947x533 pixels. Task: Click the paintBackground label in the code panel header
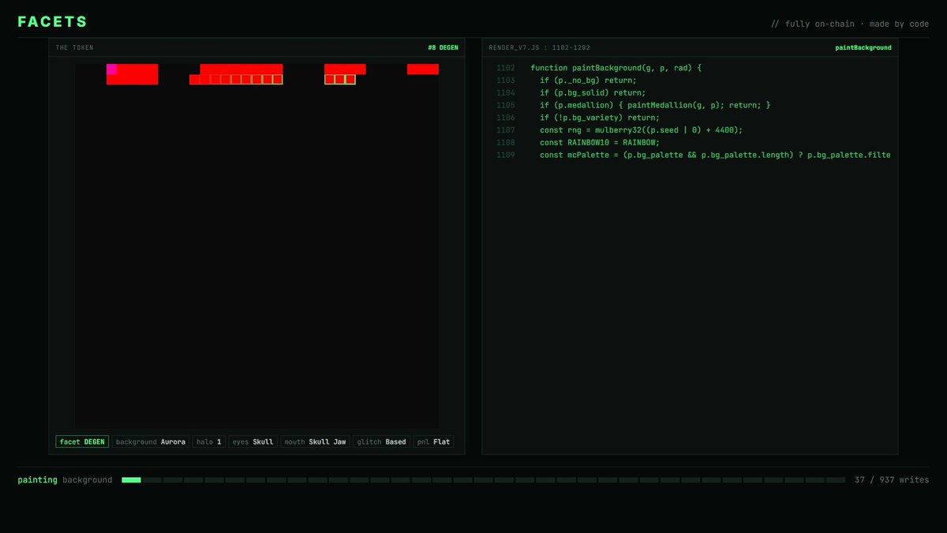pos(863,48)
